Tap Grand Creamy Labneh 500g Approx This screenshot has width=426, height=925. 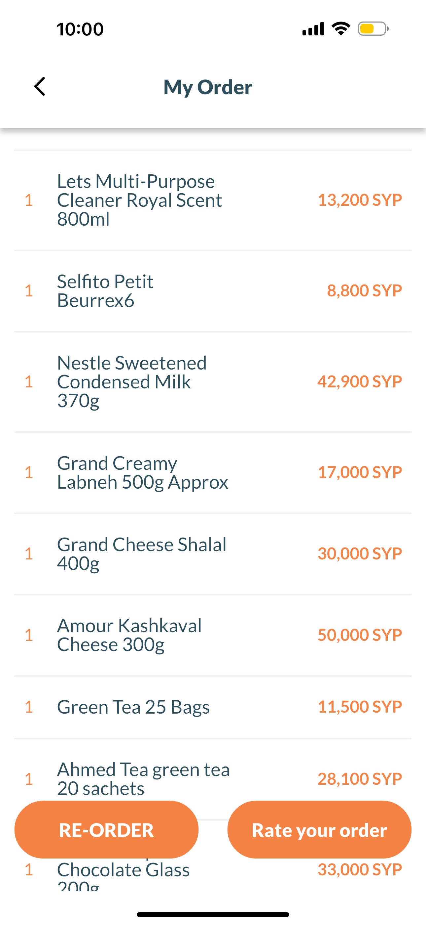click(x=142, y=472)
